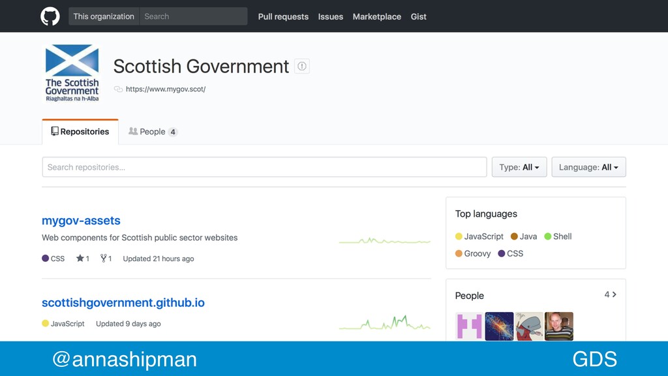Click the scottishgovernment.github.io activity sparkline
The image size is (668, 376).
[385, 322]
